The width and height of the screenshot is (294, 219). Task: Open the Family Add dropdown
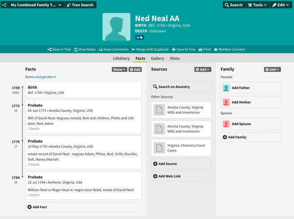(272, 70)
